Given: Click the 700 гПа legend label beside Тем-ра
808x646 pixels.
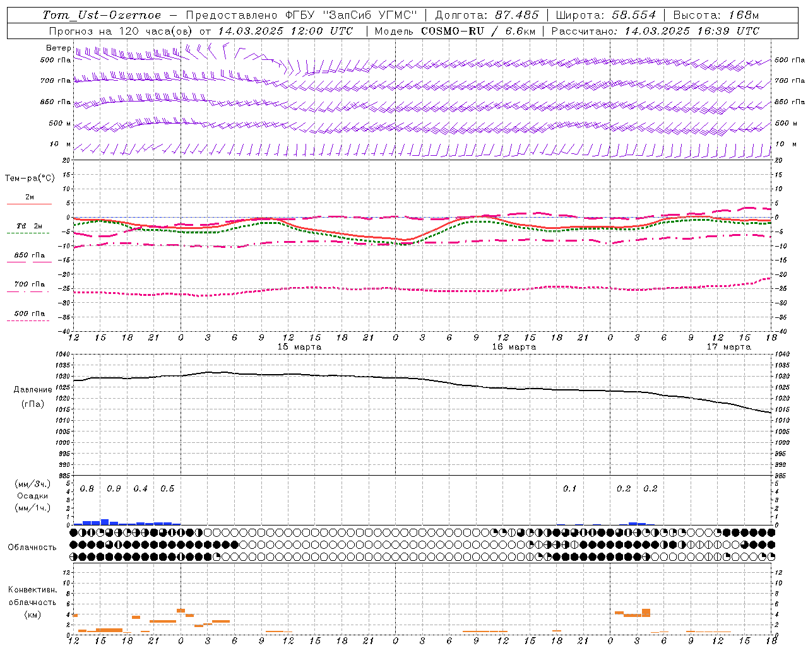Looking at the screenshot, I should tap(30, 285).
